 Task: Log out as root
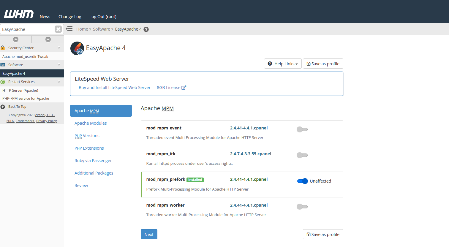pos(103,17)
